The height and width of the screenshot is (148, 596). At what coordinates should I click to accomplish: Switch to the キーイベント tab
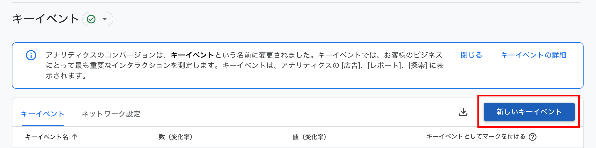coord(43,114)
